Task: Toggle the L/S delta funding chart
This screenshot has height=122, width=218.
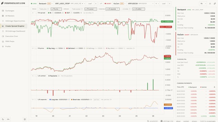Action: (126, 9)
